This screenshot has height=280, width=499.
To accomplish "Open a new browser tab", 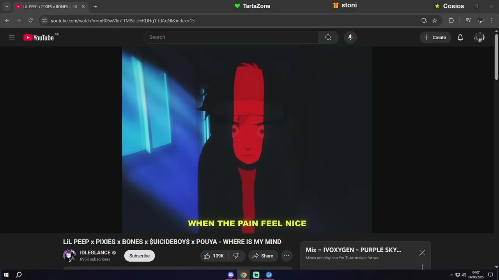I will click(95, 7).
